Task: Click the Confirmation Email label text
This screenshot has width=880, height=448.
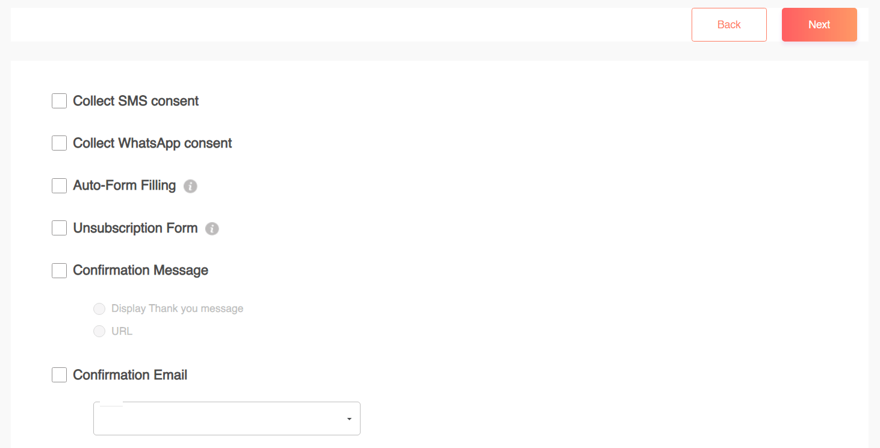Action: [130, 375]
